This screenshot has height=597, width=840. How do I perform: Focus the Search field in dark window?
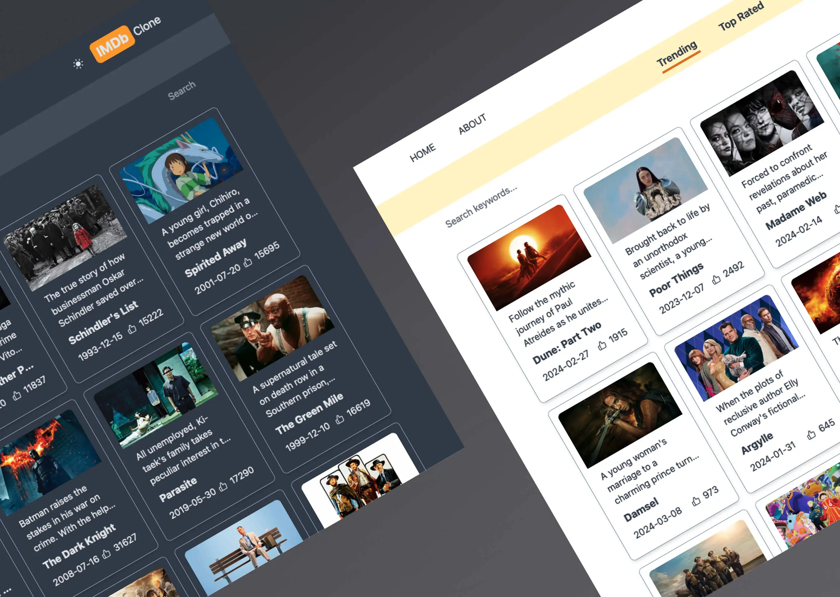[182, 90]
